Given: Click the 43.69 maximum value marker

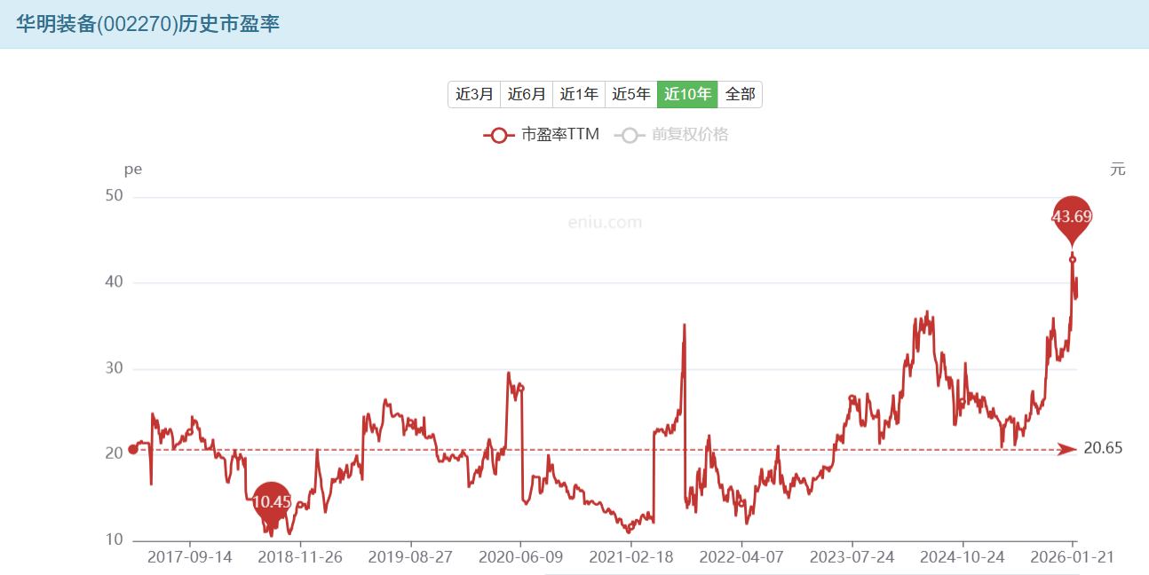Looking at the screenshot, I should (x=1073, y=217).
